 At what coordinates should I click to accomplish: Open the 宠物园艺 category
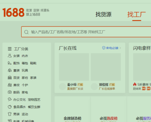pyautogui.click(x=34, y=100)
